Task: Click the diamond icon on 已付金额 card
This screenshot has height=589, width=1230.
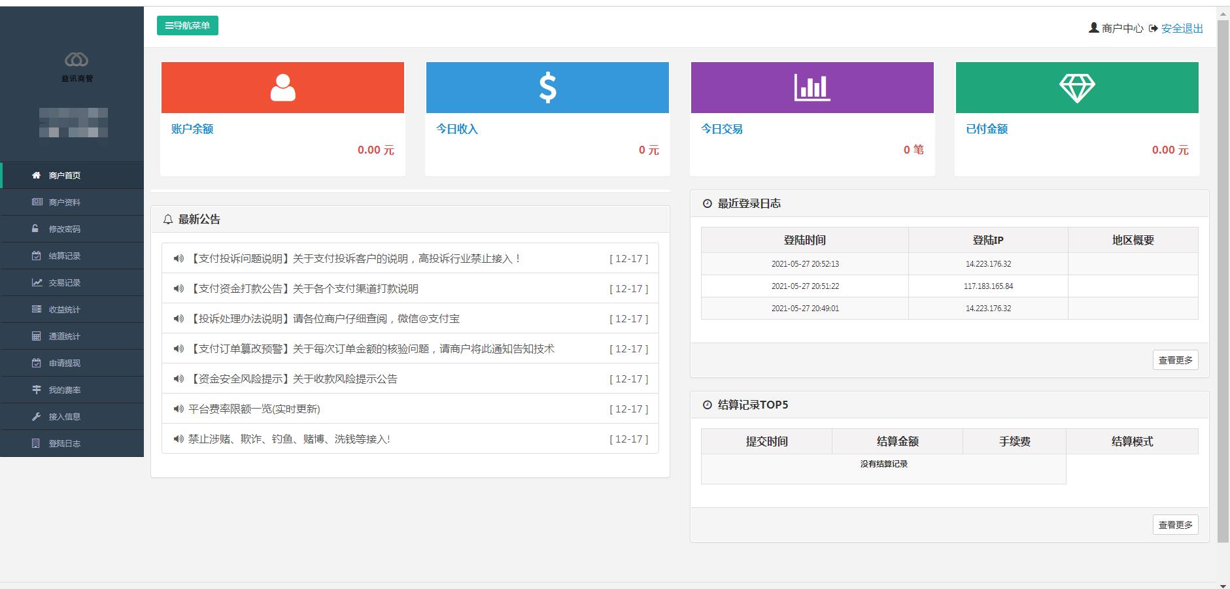Action: 1077,88
